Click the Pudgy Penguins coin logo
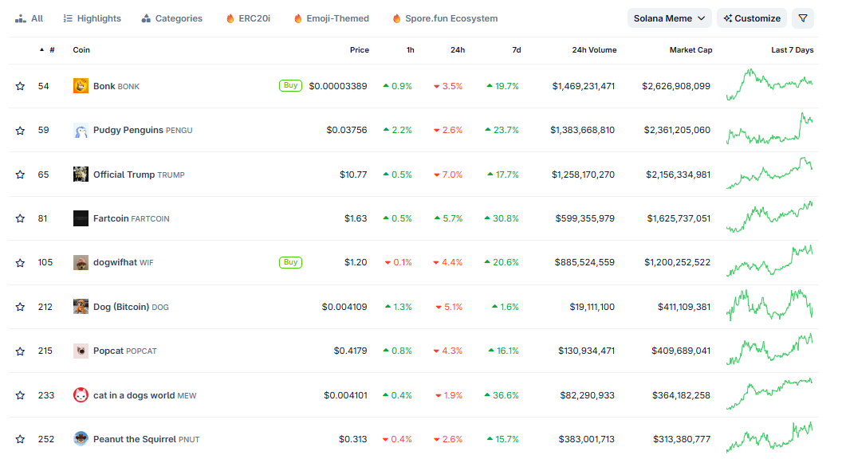 tap(81, 131)
